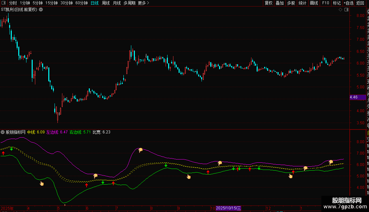Switch to 15分钟 period tab
Image resolution: width=369 pixels, height=212 pixels.
52,3
